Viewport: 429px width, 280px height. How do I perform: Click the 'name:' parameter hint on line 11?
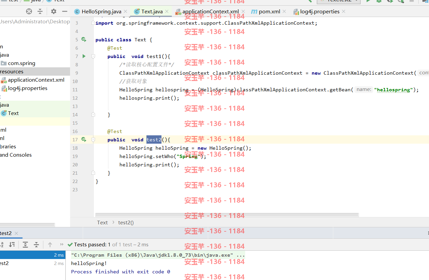coord(364,89)
